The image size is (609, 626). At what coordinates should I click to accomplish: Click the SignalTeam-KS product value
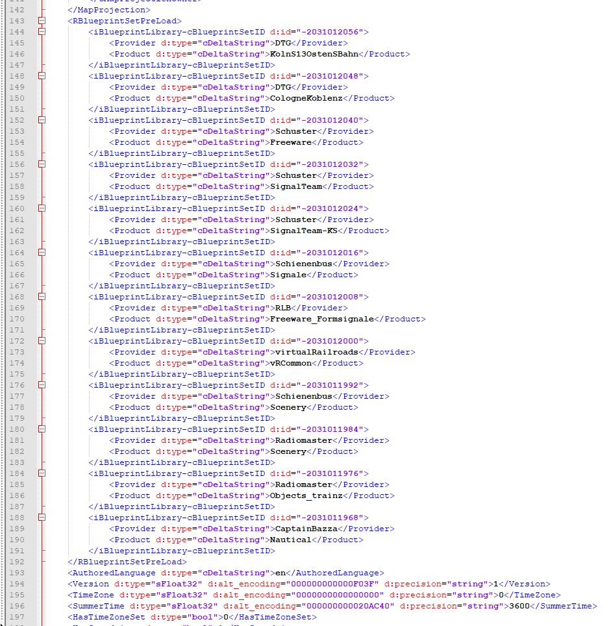click(304, 231)
